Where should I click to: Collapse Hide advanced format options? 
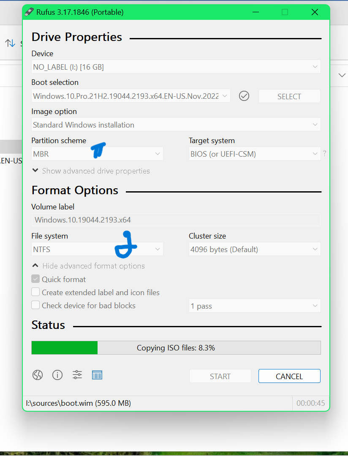tap(88, 266)
